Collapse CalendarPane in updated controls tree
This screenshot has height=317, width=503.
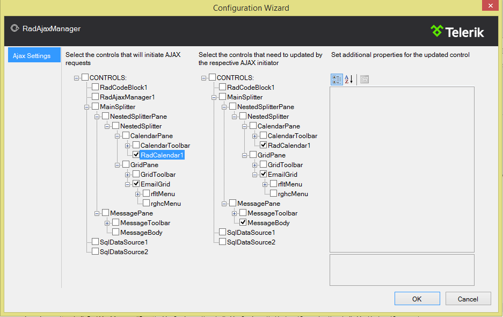(x=245, y=127)
